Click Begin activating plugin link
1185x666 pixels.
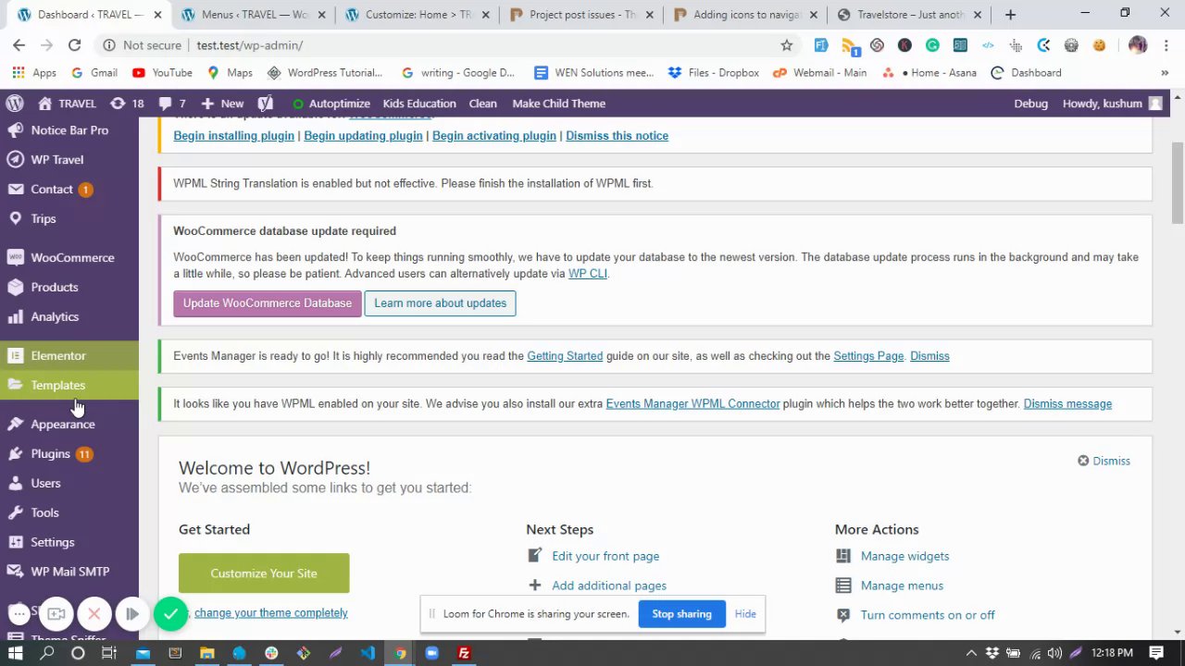pos(494,135)
